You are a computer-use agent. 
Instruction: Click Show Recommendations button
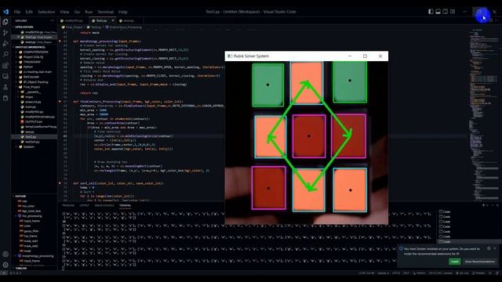pos(479,262)
